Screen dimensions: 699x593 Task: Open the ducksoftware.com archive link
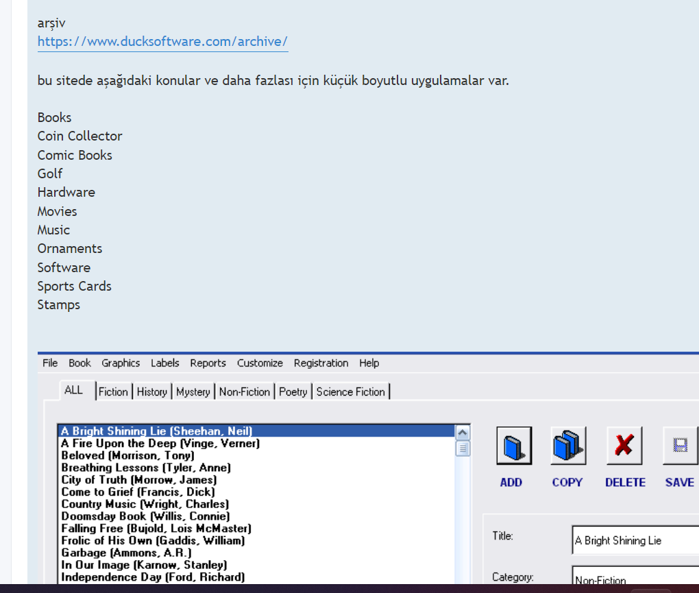point(162,41)
